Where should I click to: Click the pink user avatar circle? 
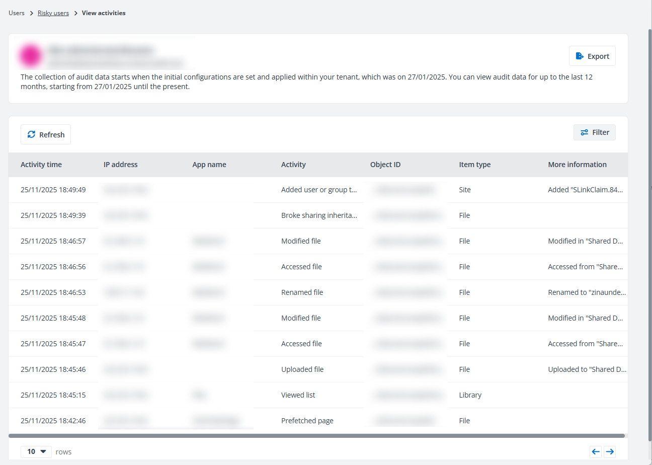point(31,55)
